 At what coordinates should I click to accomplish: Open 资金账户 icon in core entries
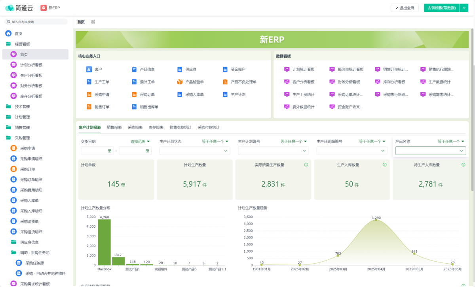[x=225, y=69]
